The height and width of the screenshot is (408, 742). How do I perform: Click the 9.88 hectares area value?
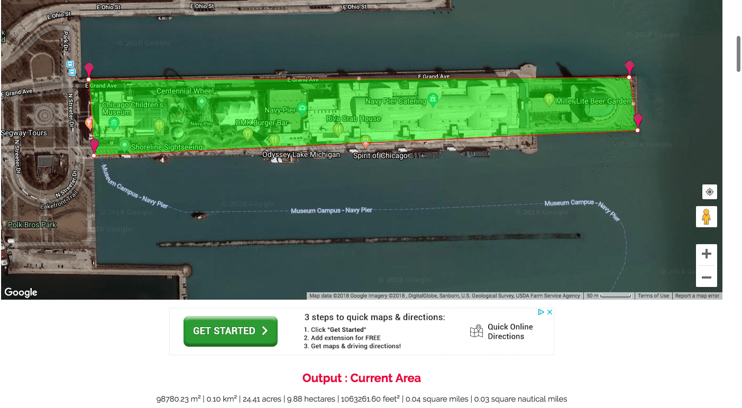click(x=311, y=399)
